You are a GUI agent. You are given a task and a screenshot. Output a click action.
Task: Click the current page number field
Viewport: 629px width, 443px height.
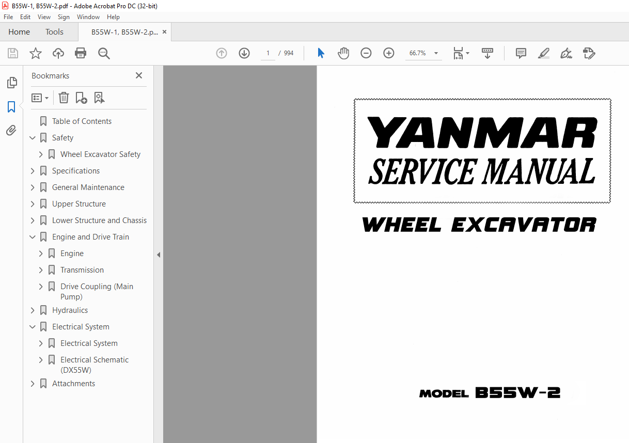point(268,53)
